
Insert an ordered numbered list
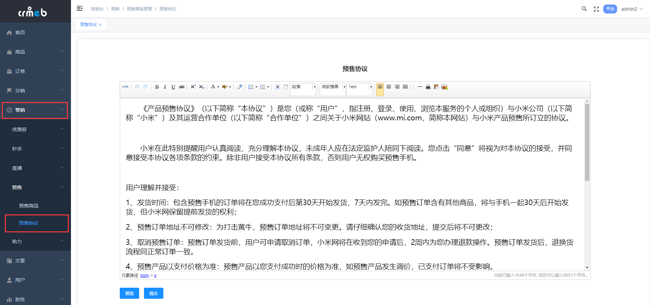[x=251, y=87]
